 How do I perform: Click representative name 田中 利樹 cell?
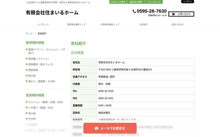[145, 84]
